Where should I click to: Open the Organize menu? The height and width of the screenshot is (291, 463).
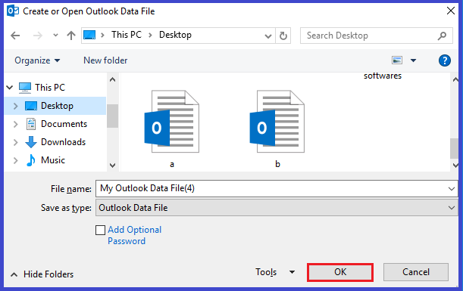pos(37,60)
